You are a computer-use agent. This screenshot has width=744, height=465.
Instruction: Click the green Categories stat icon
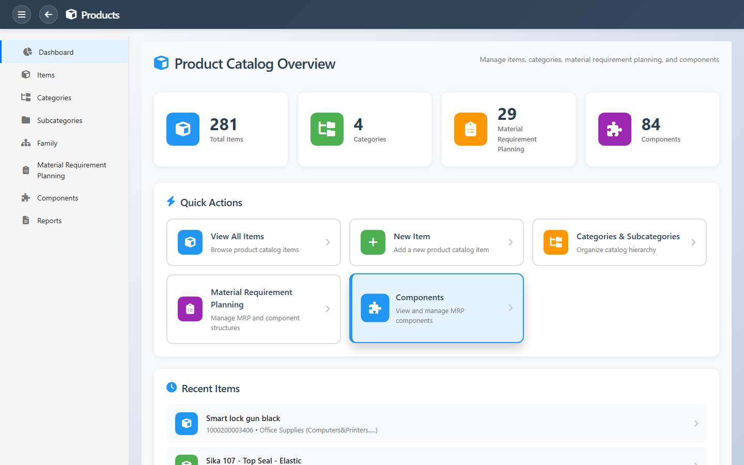[x=327, y=129]
